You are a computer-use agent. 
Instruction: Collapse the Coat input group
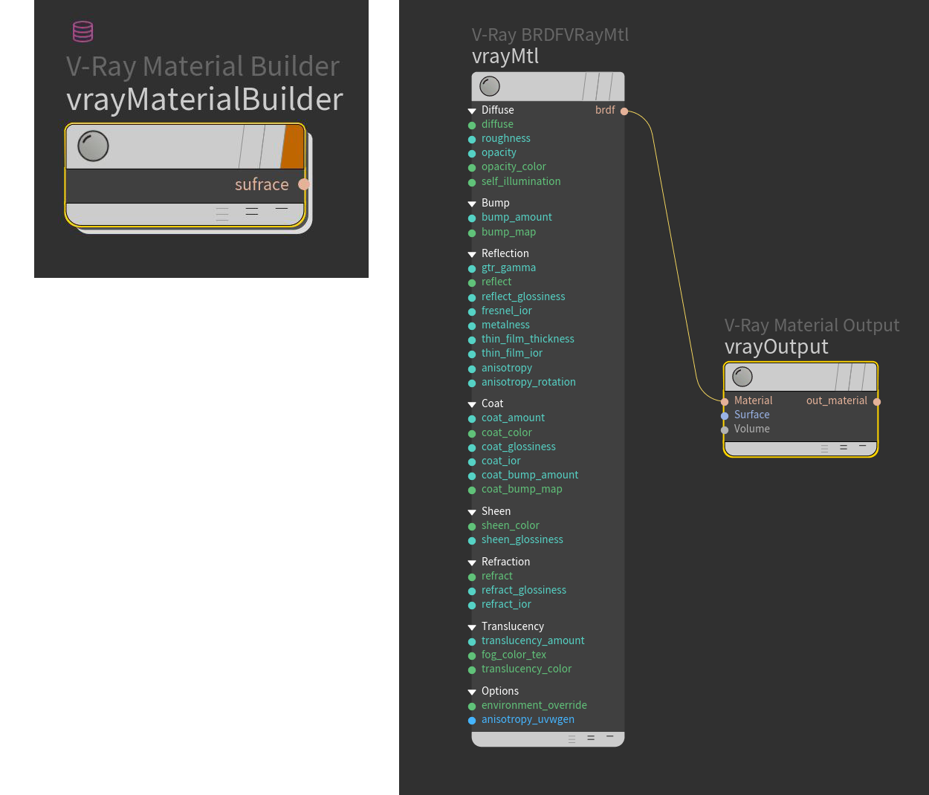(472, 404)
